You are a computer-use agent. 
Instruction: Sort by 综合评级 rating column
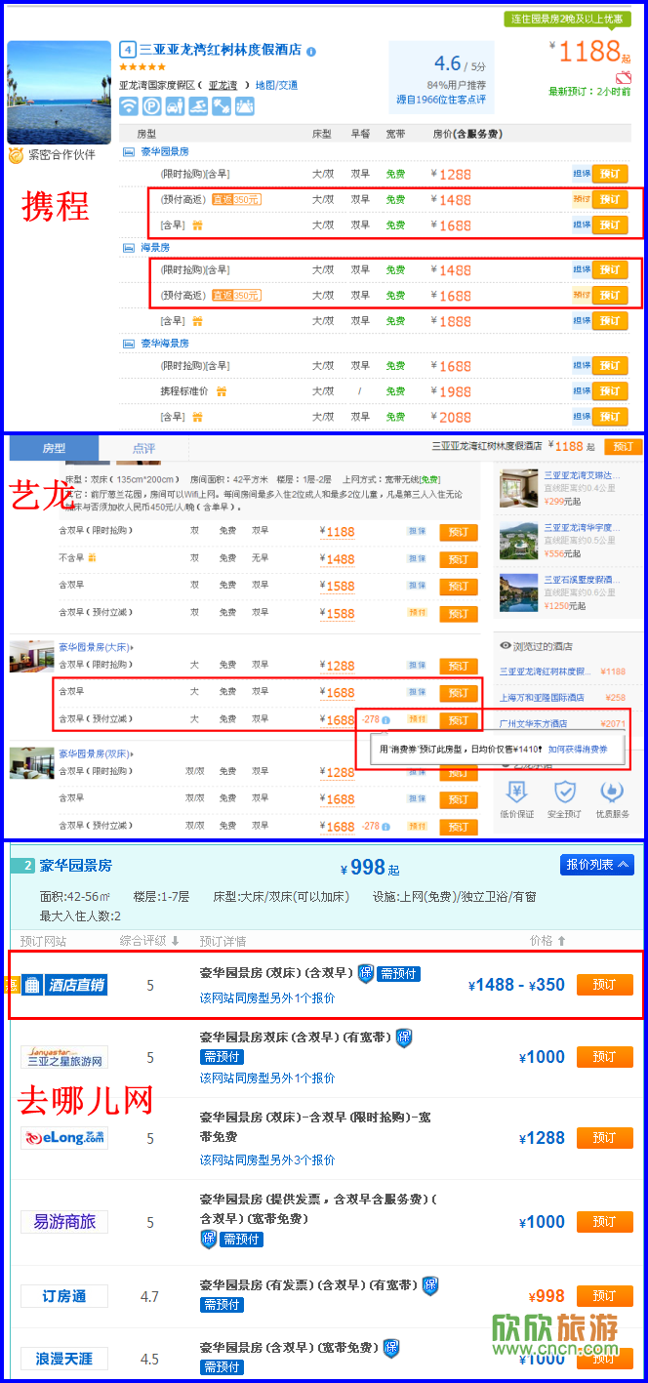149,941
